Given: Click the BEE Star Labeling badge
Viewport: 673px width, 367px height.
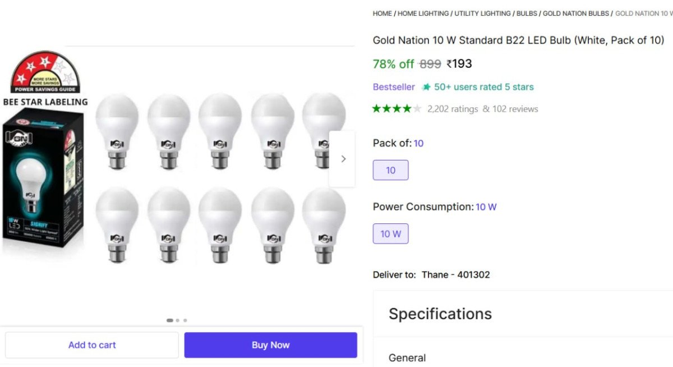Looking at the screenshot, I should [x=45, y=73].
